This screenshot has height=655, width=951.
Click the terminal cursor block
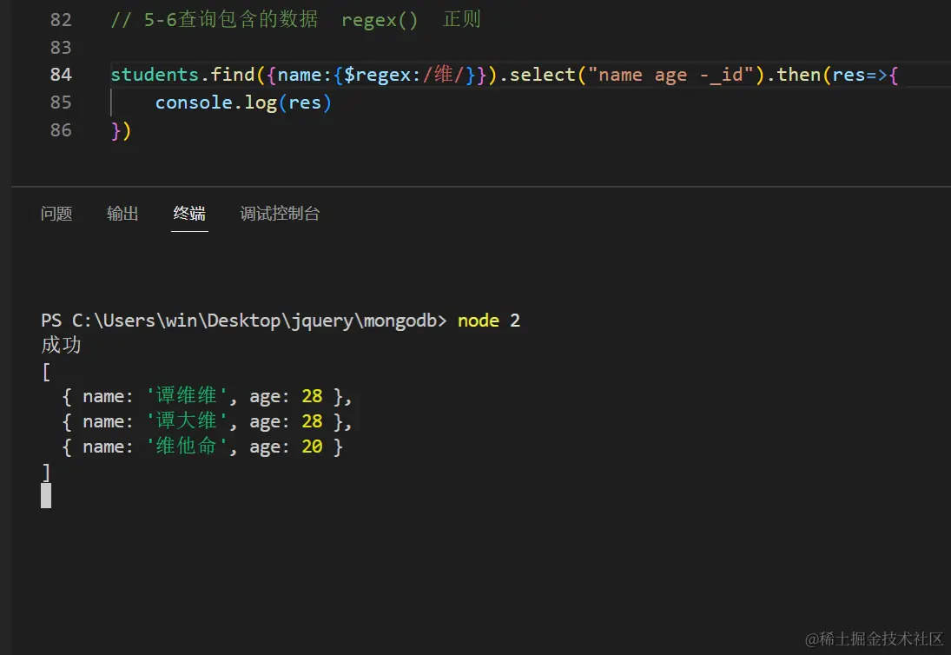coord(46,495)
